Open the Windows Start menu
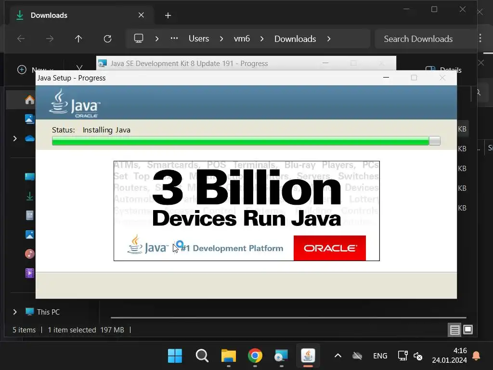Screen dimensions: 493x370 point(175,356)
